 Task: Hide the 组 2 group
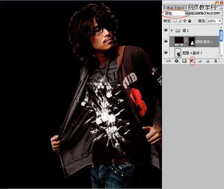(166, 30)
